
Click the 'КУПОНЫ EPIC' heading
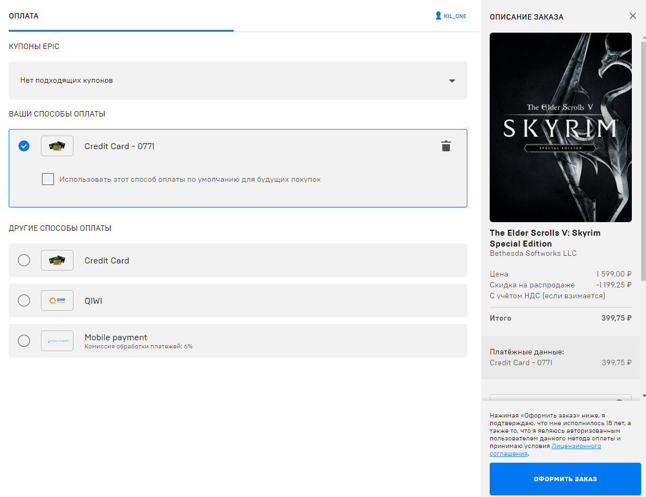(34, 46)
